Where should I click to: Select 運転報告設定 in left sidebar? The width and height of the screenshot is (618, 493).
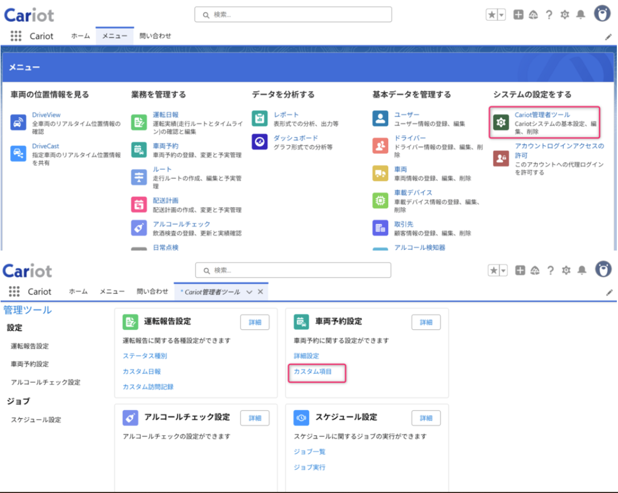29,346
